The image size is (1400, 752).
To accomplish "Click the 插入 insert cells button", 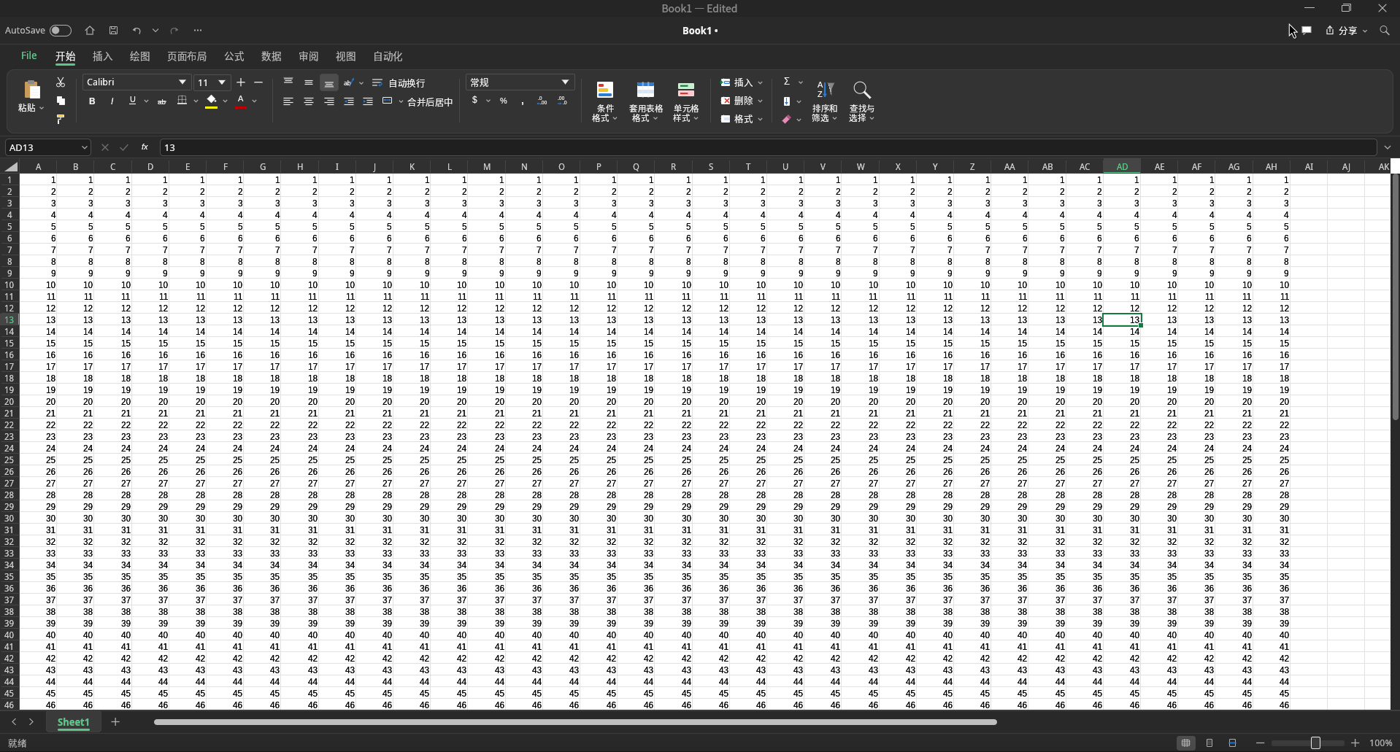I will pyautogui.click(x=742, y=82).
